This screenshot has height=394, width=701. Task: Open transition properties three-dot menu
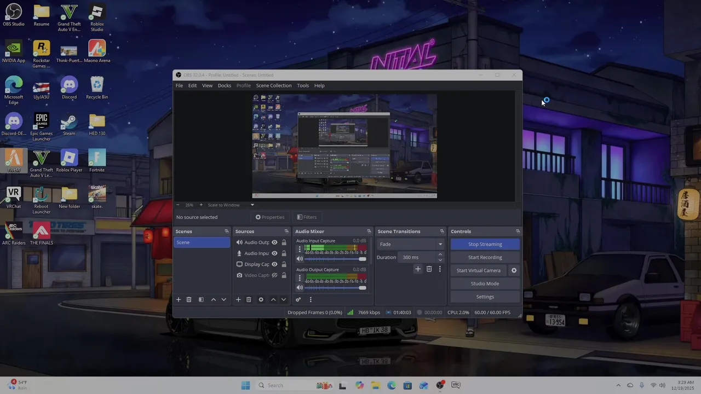440,269
